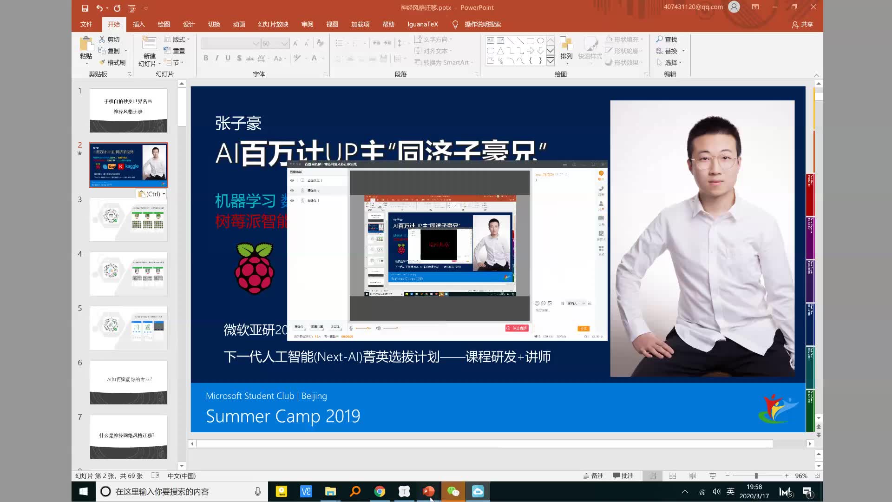Toggle normal view button in status bar
This screenshot has width=892, height=502.
coord(653,476)
